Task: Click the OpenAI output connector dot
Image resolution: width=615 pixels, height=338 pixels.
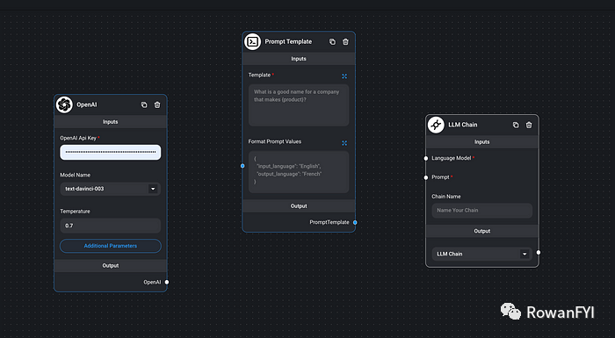Action: click(167, 282)
